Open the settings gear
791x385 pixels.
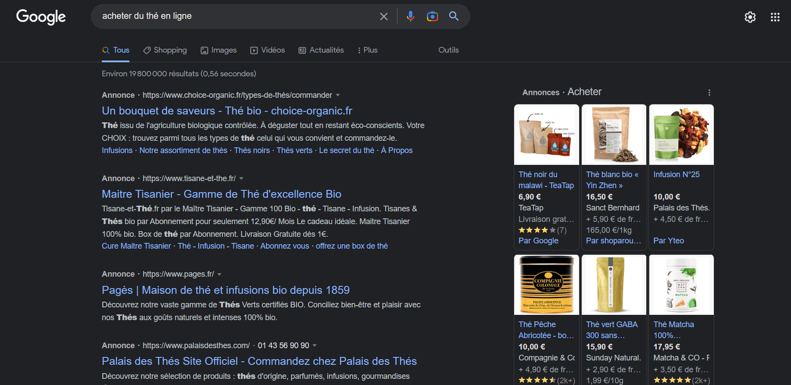[x=750, y=17]
